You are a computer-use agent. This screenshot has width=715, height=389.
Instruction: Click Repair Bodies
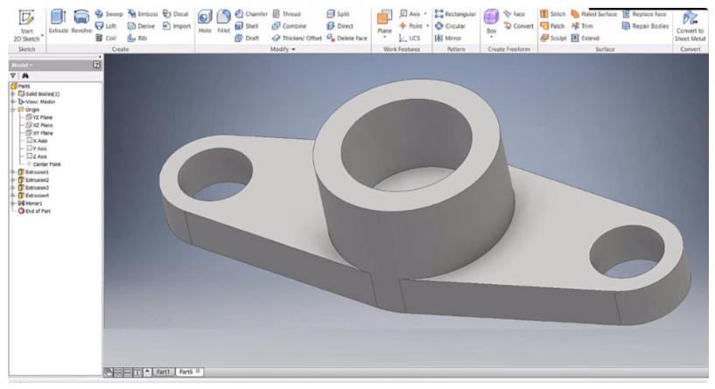point(645,26)
